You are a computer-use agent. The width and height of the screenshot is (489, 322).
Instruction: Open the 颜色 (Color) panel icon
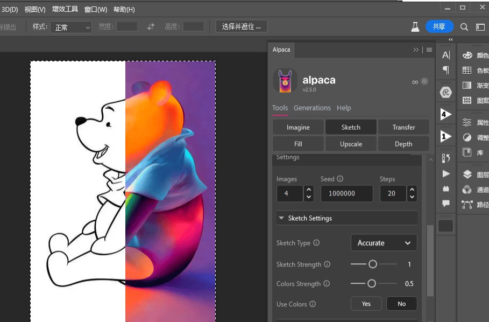[467, 55]
